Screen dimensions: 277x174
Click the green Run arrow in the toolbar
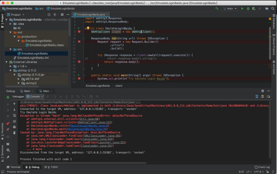point(242,9)
